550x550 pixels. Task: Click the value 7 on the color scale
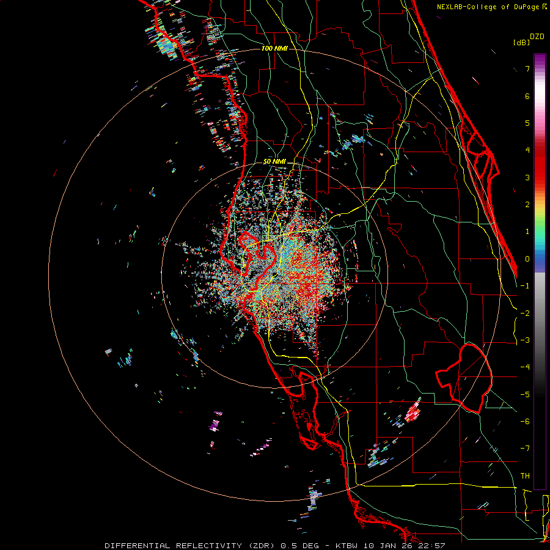point(527,68)
